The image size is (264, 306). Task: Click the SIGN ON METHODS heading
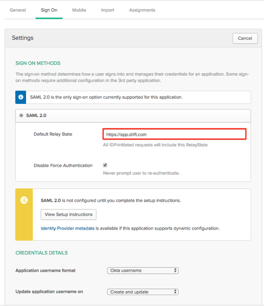[38, 63]
